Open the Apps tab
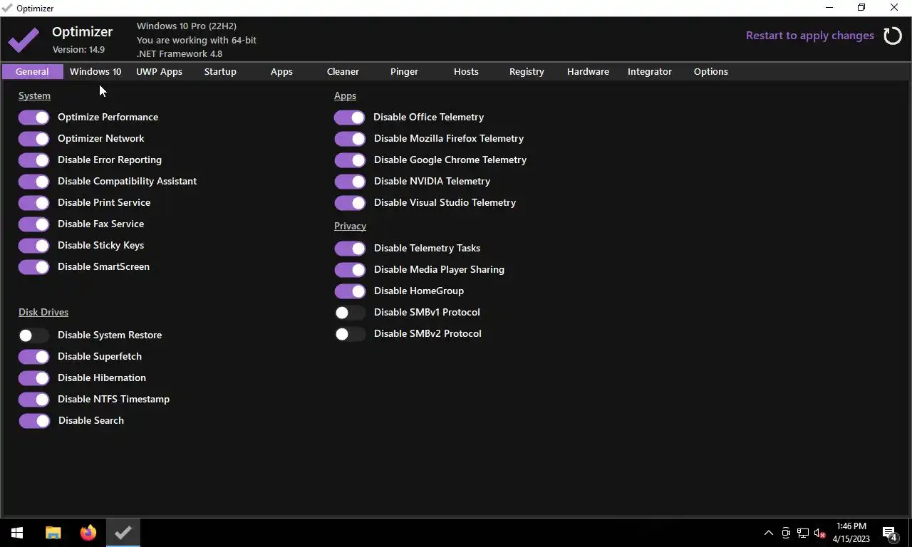 281,71
